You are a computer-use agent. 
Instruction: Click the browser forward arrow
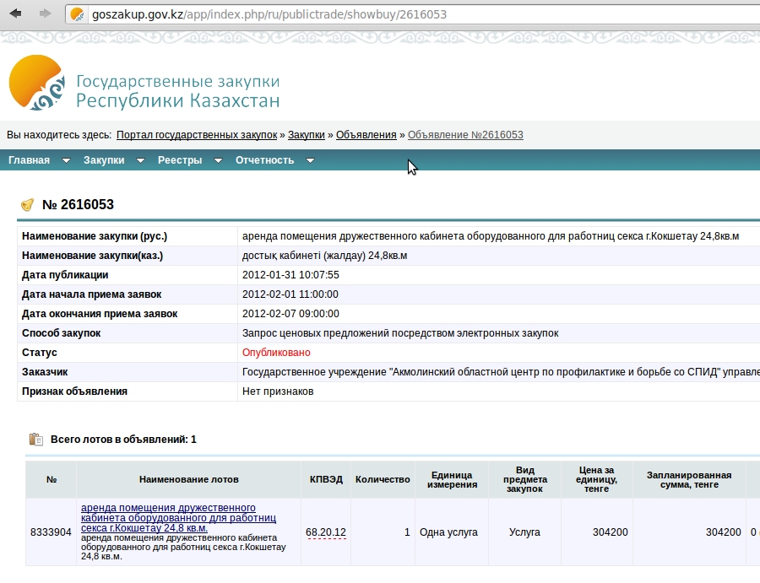tap(45, 13)
